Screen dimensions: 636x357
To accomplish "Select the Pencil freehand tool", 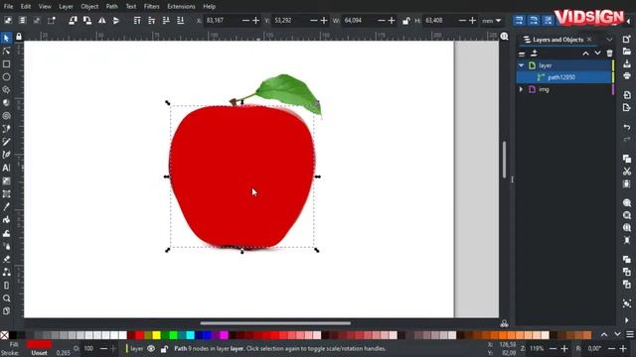I will [x=6, y=142].
